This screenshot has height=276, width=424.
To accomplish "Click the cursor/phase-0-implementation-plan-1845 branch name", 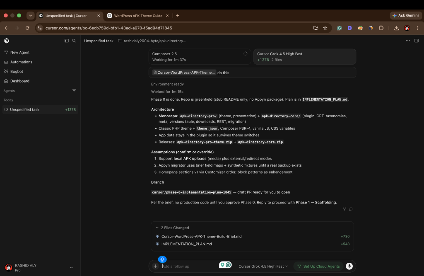I will [x=191, y=192].
